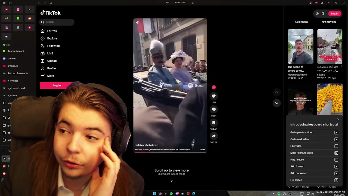This screenshot has height=196, width=348.
Task: Open the RetroAchievements sidebar tab
Action: pos(18,73)
